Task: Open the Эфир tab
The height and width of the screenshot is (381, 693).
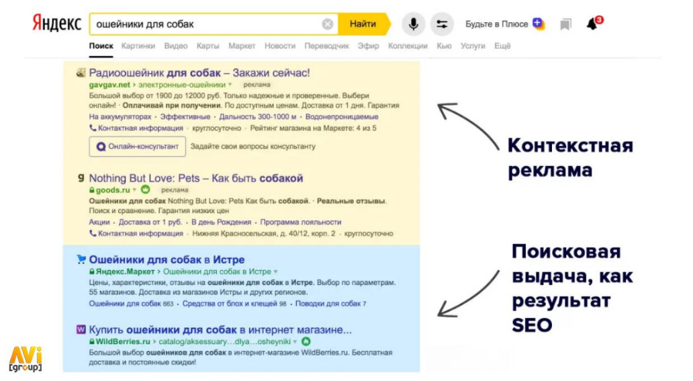Action: click(368, 46)
